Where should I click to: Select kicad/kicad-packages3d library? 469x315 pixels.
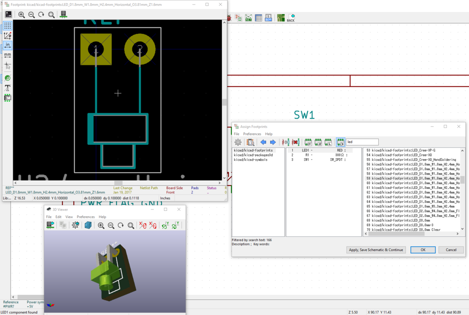coord(253,155)
